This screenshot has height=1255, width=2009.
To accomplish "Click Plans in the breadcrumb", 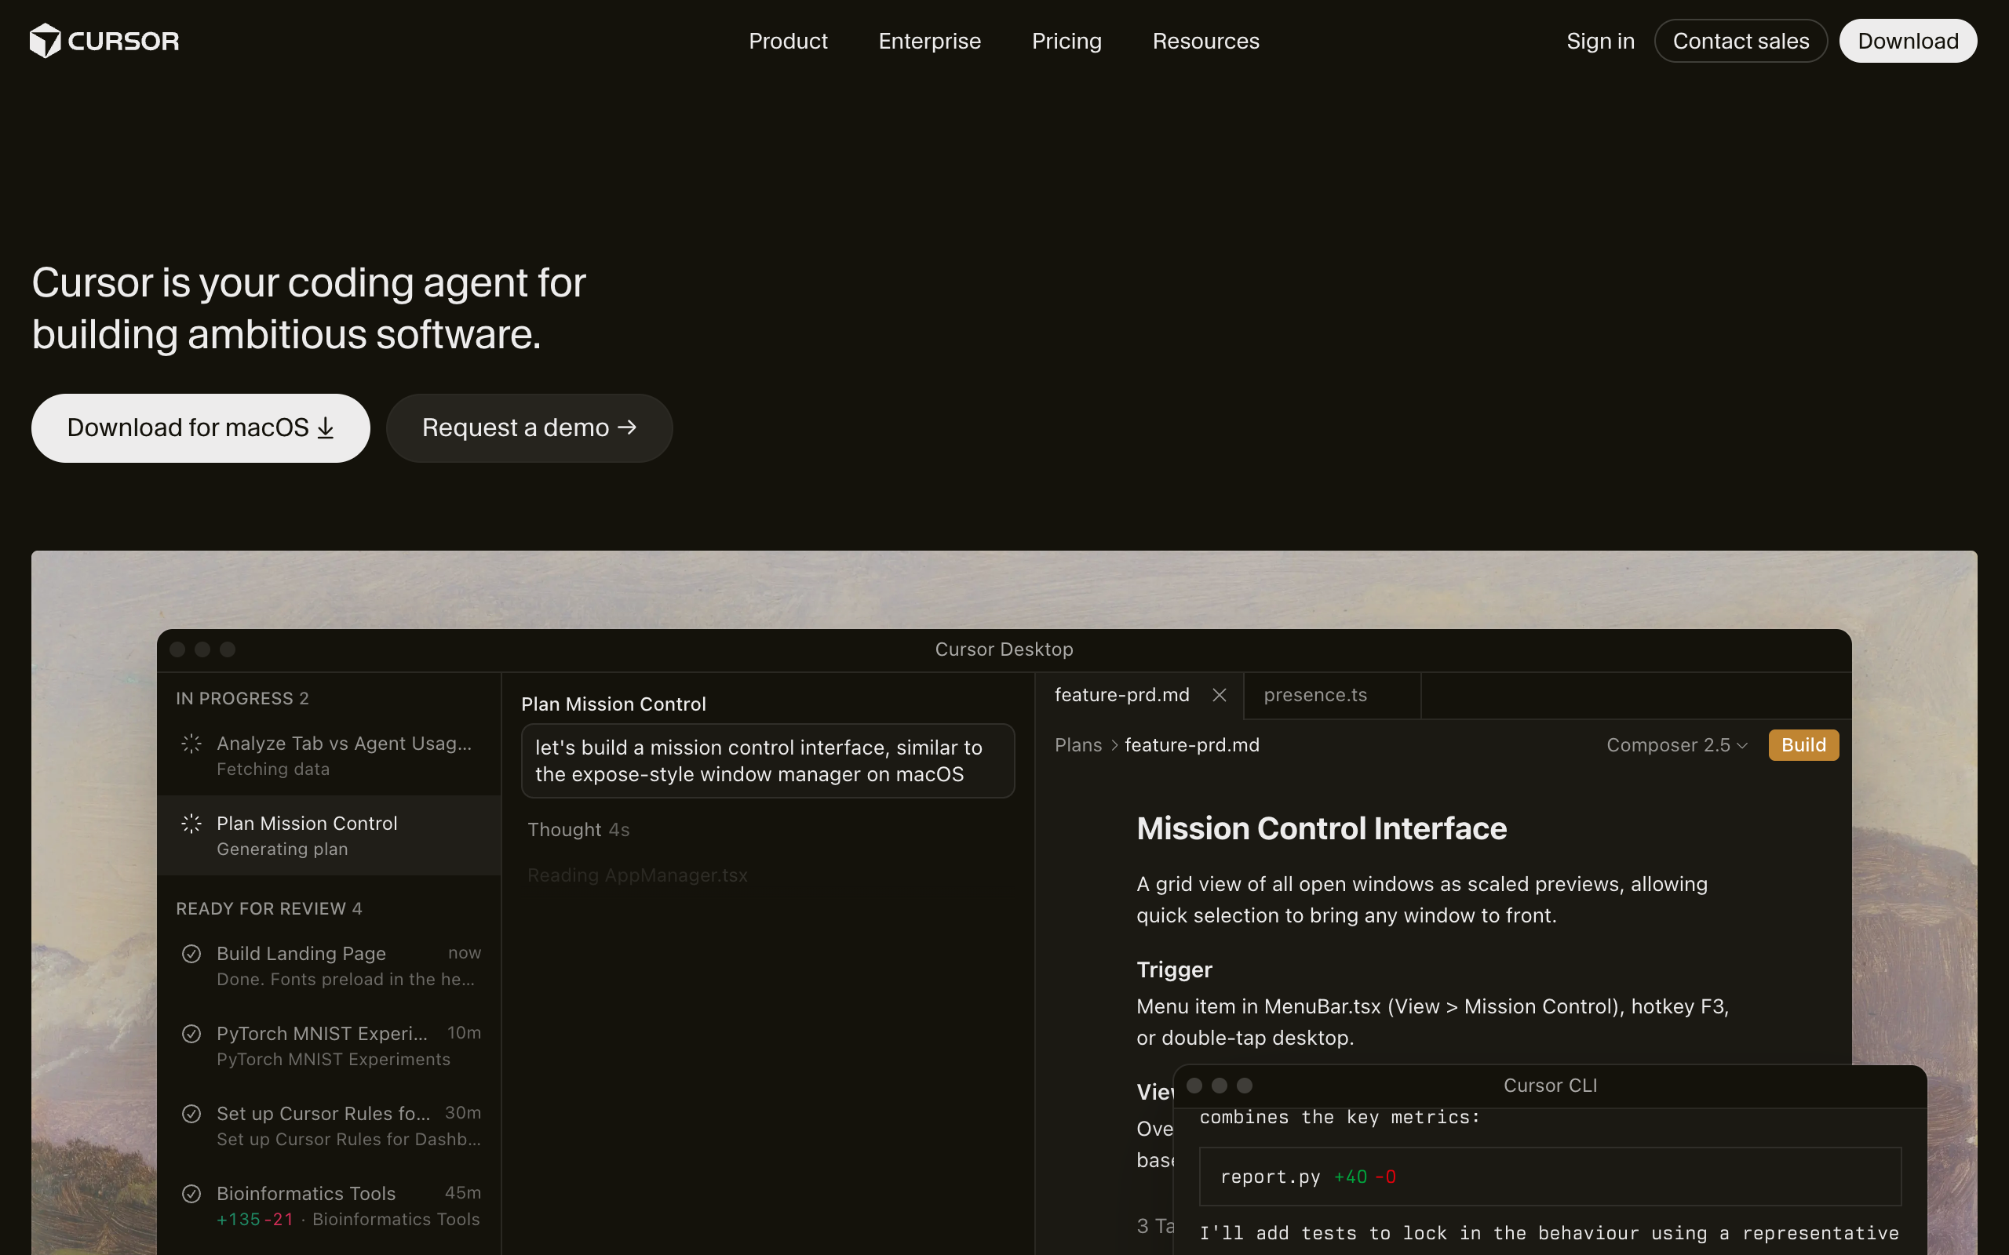I will pos(1077,744).
